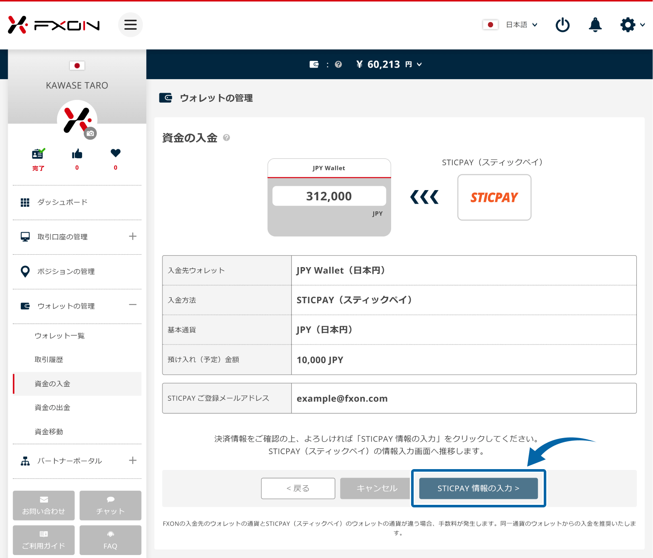Viewport: 653px width, 558px height.
Task: Open 取引口座の管理 menu item
Action: click(62, 237)
